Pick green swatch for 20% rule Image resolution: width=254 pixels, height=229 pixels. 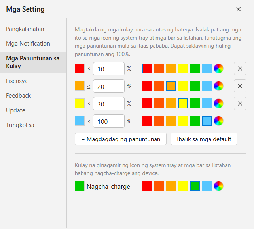tap(195, 86)
